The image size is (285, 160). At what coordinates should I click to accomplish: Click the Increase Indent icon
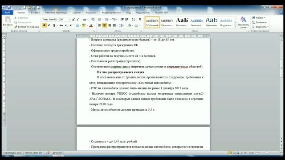[126, 20]
